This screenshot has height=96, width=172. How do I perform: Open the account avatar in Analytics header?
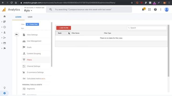(167, 10)
